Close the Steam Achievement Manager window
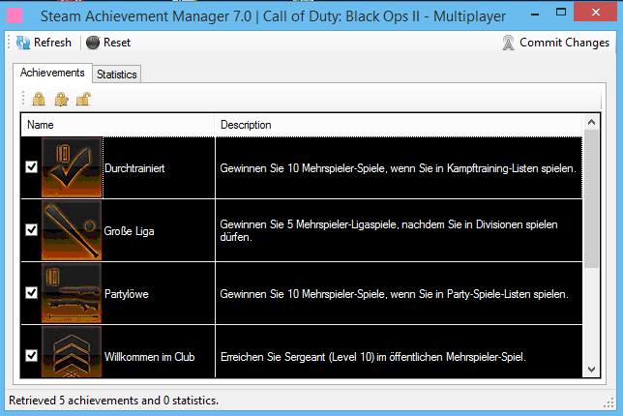Screen dimensions: 623x416 [595, 13]
